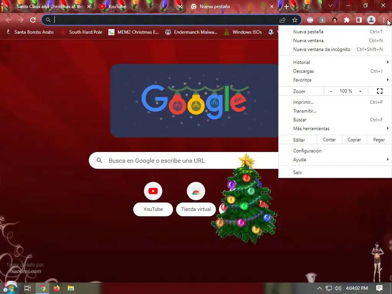The image size is (392, 294).
Task: Choose Nueva ventana menu entry
Action: pyautogui.click(x=335, y=41)
